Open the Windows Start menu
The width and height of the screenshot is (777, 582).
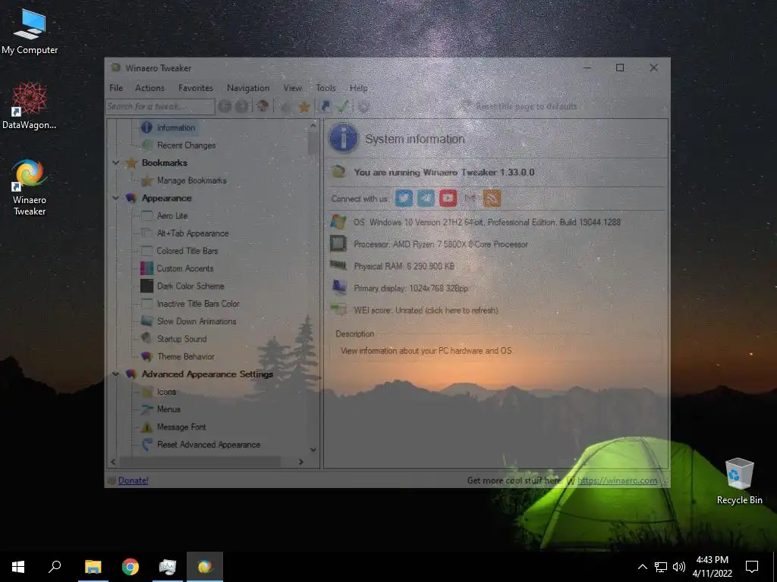(x=18, y=567)
